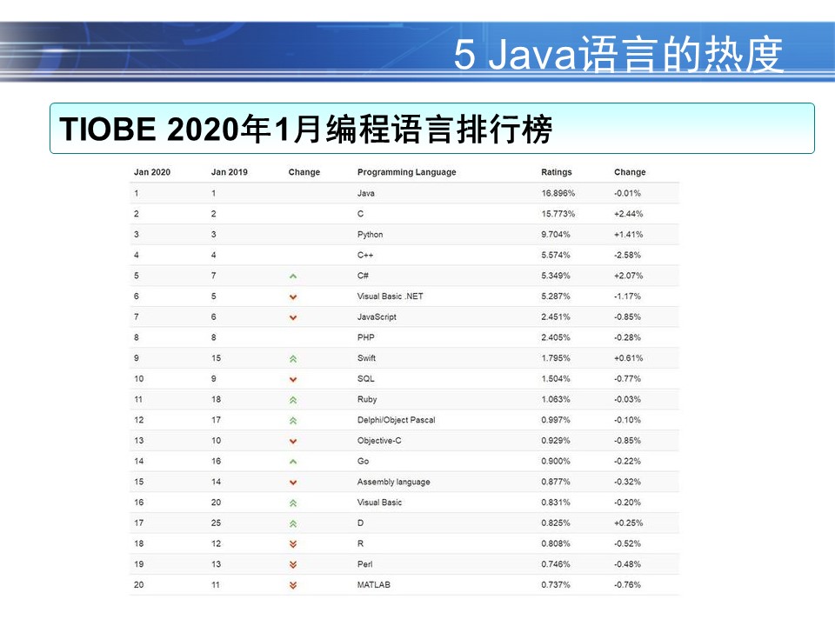The width and height of the screenshot is (835, 626).
Task: Click the 'Delphi/Object Pascal' cell
Action: 397,420
